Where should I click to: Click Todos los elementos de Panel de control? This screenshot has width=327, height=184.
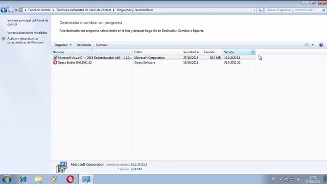tap(83, 10)
